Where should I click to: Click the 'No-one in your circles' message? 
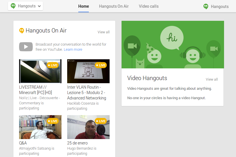coord(167,98)
